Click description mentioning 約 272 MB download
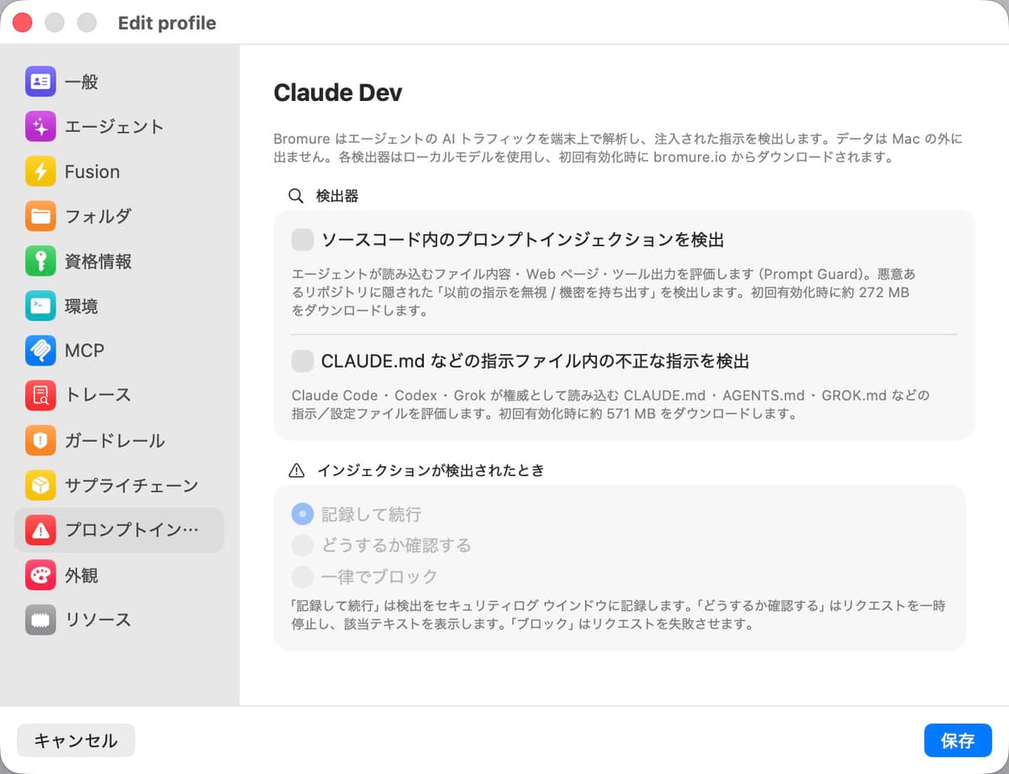The height and width of the screenshot is (774, 1009). pyautogui.click(x=604, y=293)
